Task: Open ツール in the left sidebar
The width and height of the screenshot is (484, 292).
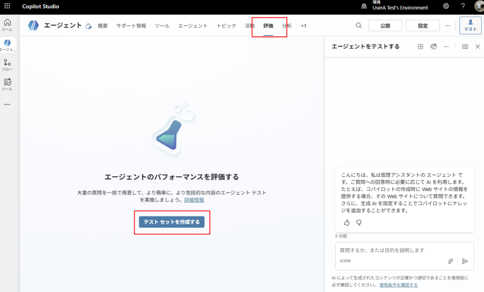Action: tap(7, 84)
